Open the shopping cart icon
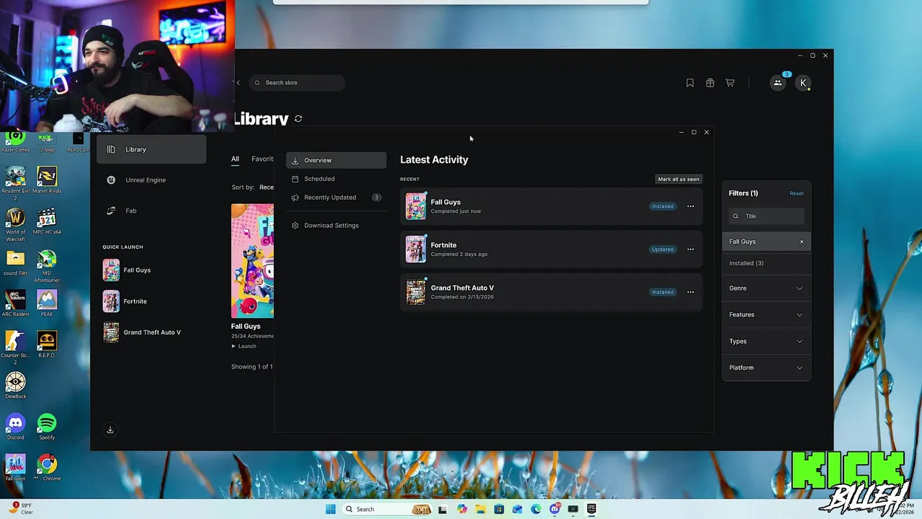 (730, 83)
